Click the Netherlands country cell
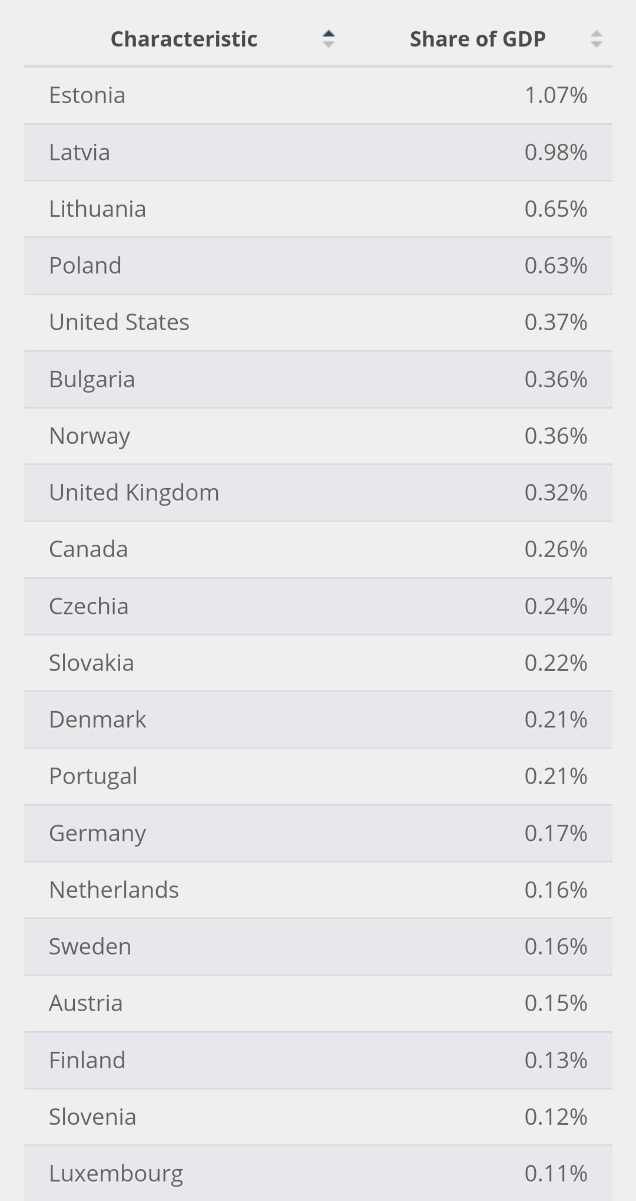 point(114,890)
